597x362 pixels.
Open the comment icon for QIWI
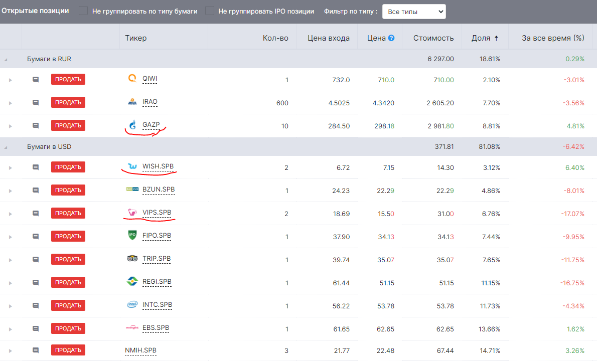click(36, 80)
